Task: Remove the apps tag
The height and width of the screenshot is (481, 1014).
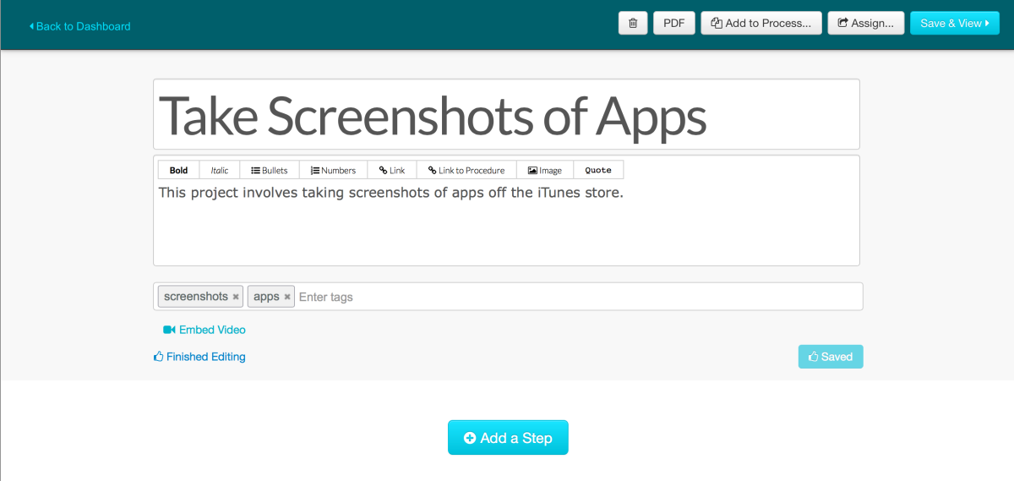Action: tap(287, 297)
